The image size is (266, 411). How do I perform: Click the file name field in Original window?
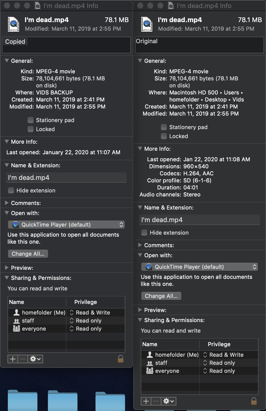pos(200,220)
